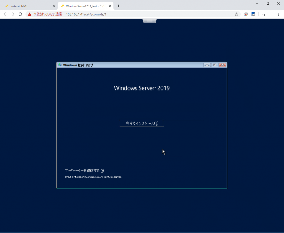Minimize the Chrome browser window
The image size is (284, 233).
tap(257, 4)
